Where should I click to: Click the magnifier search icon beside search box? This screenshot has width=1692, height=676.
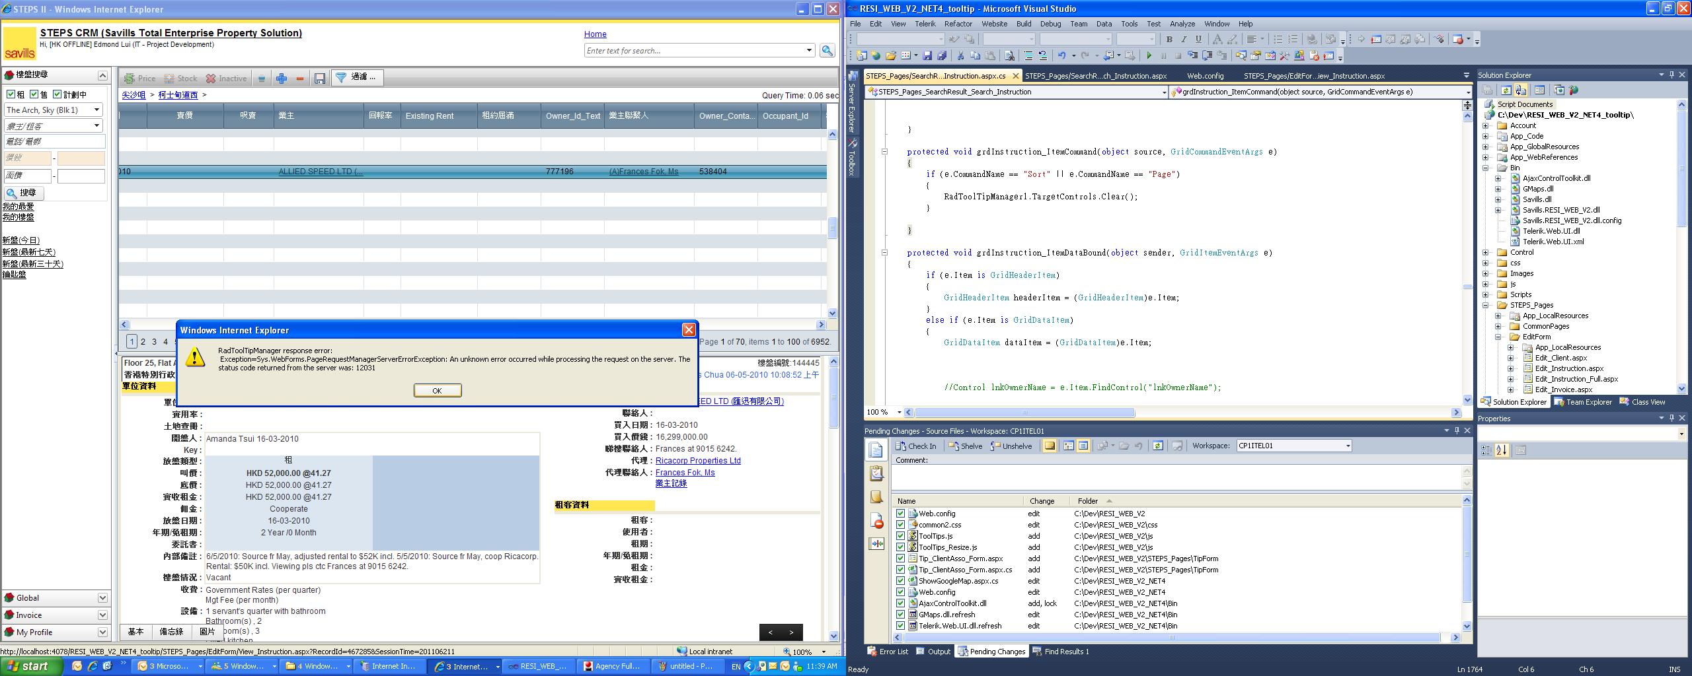click(827, 51)
